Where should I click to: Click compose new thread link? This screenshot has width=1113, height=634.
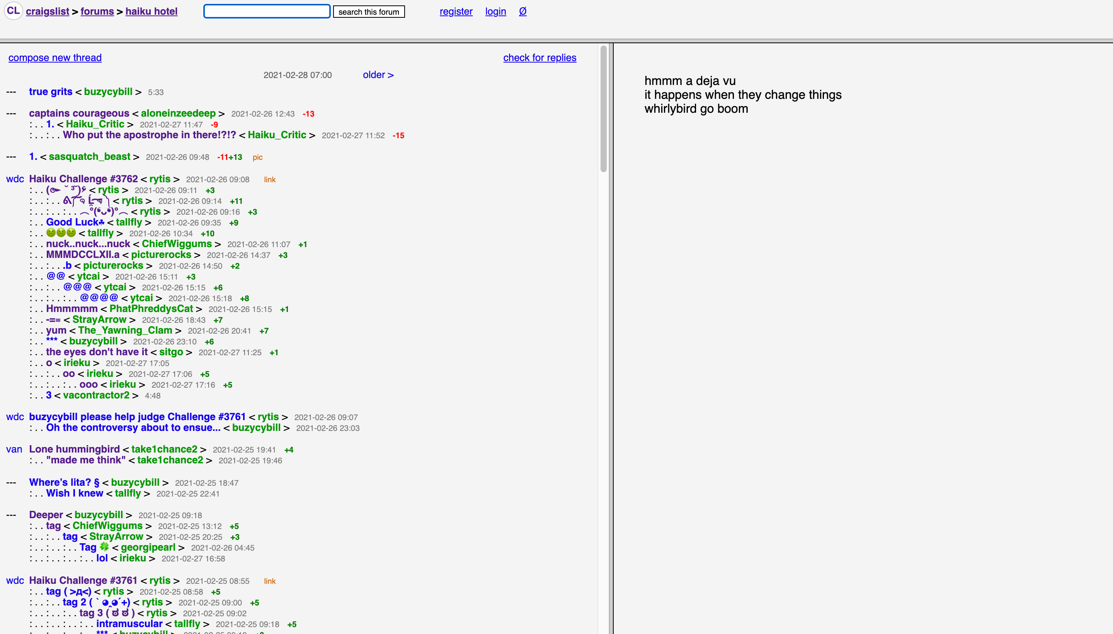coord(55,58)
